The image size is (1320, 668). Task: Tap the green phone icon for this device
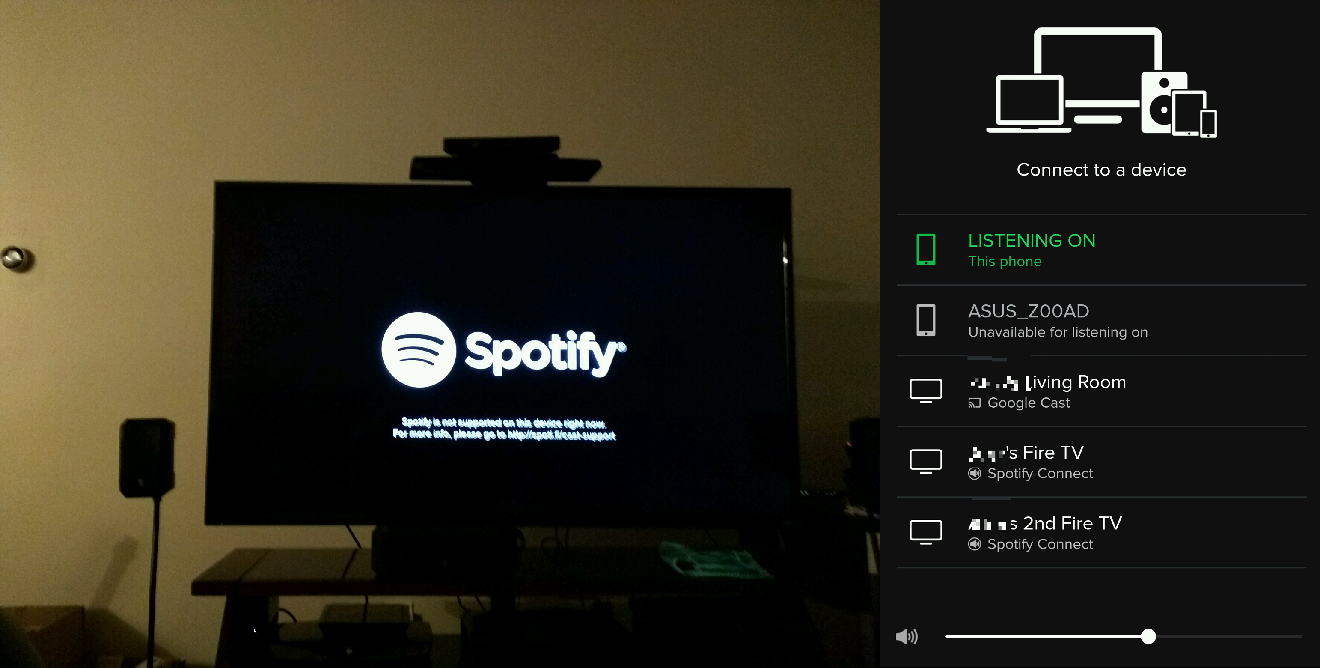[x=925, y=250]
